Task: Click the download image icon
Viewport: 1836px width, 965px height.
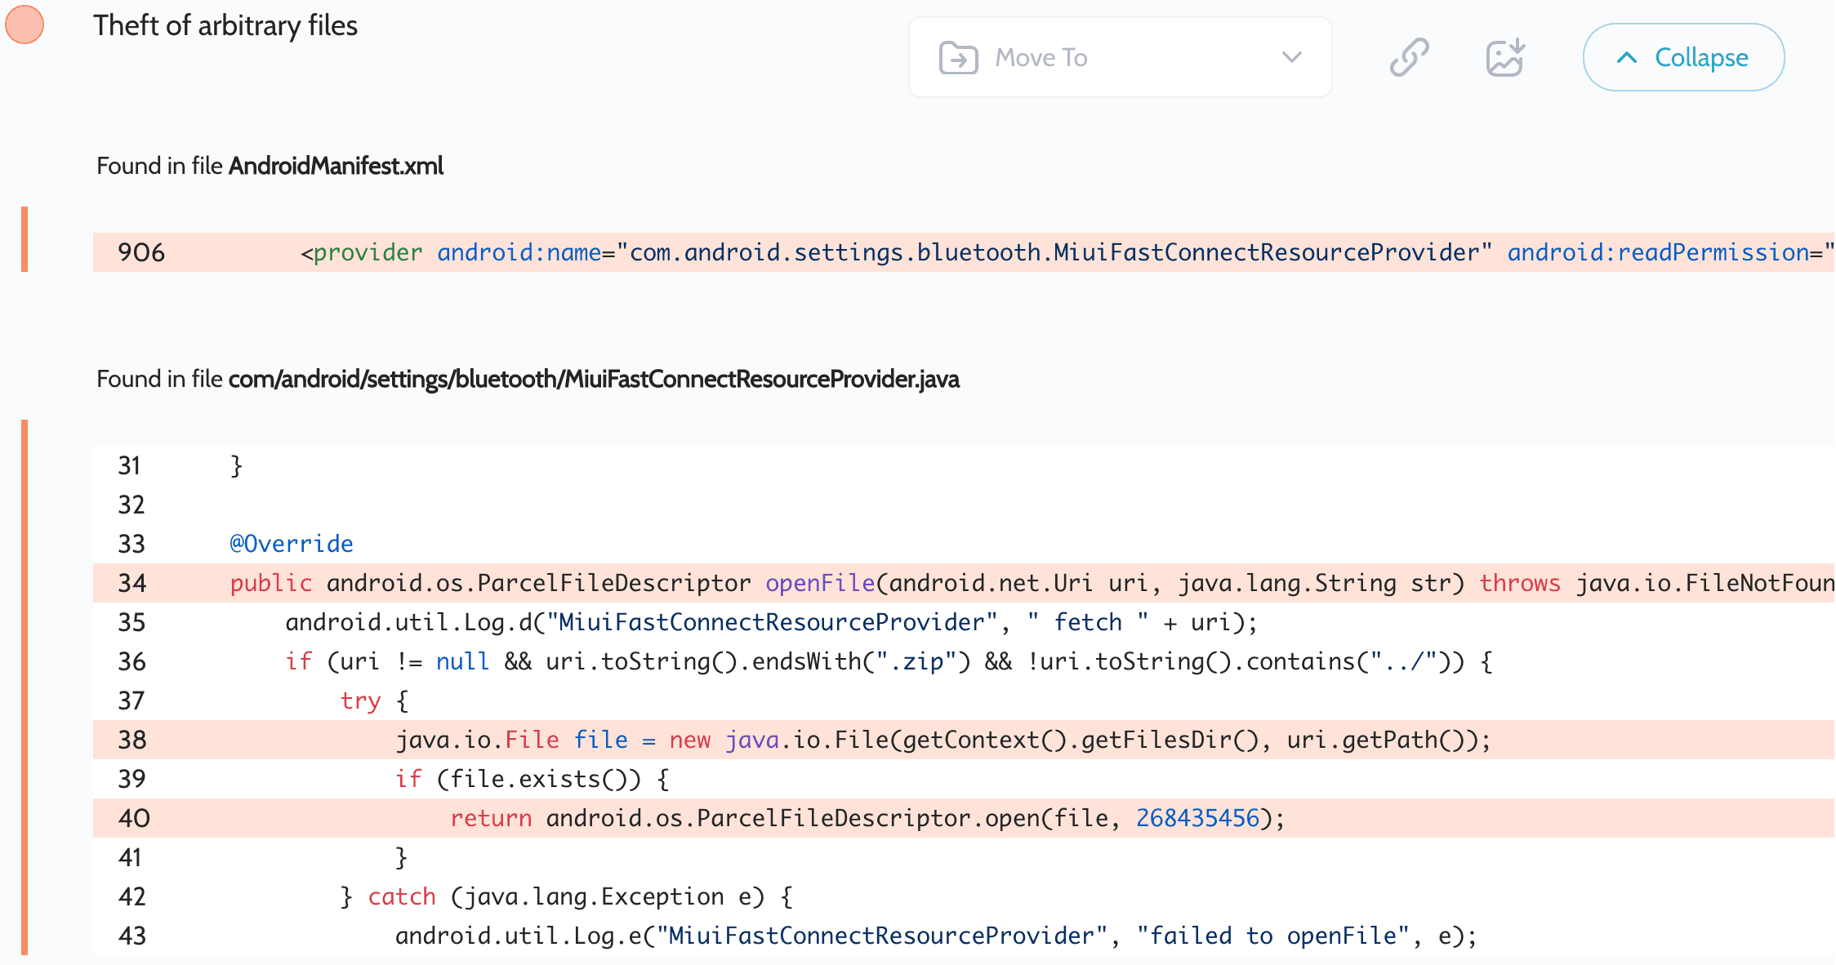Action: 1505,57
